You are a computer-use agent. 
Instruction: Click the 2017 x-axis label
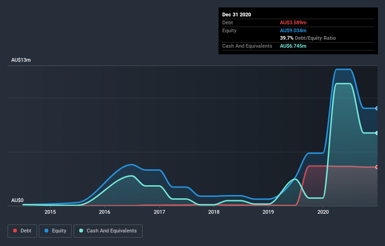pyautogui.click(x=159, y=212)
